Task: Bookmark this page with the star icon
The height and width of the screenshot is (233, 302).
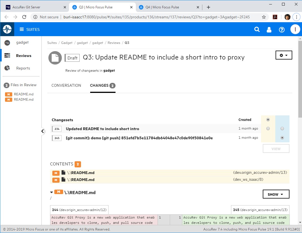Action: [x=264, y=17]
